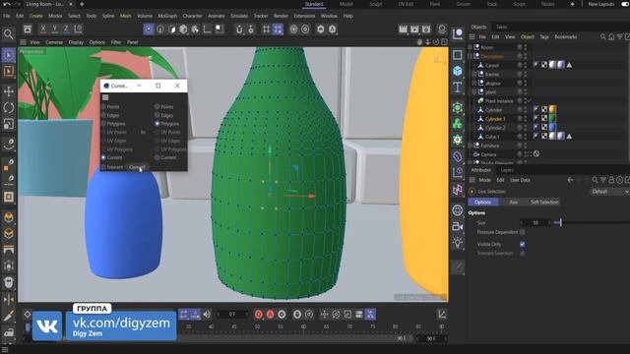Open Tags menu in Objects manager

(544, 37)
